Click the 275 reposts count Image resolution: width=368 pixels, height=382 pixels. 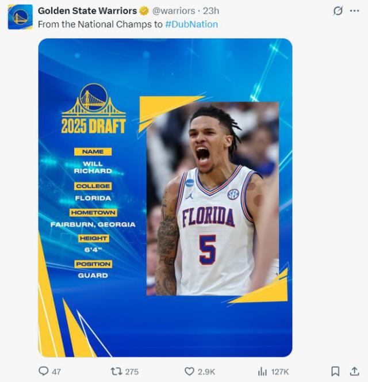[x=132, y=372]
